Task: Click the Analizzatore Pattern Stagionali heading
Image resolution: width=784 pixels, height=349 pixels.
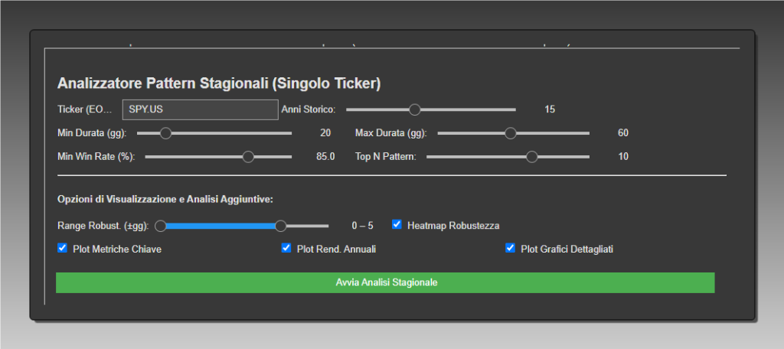Action: pos(219,83)
